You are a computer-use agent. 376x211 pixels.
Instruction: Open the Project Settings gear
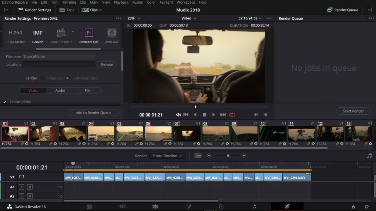point(366,207)
